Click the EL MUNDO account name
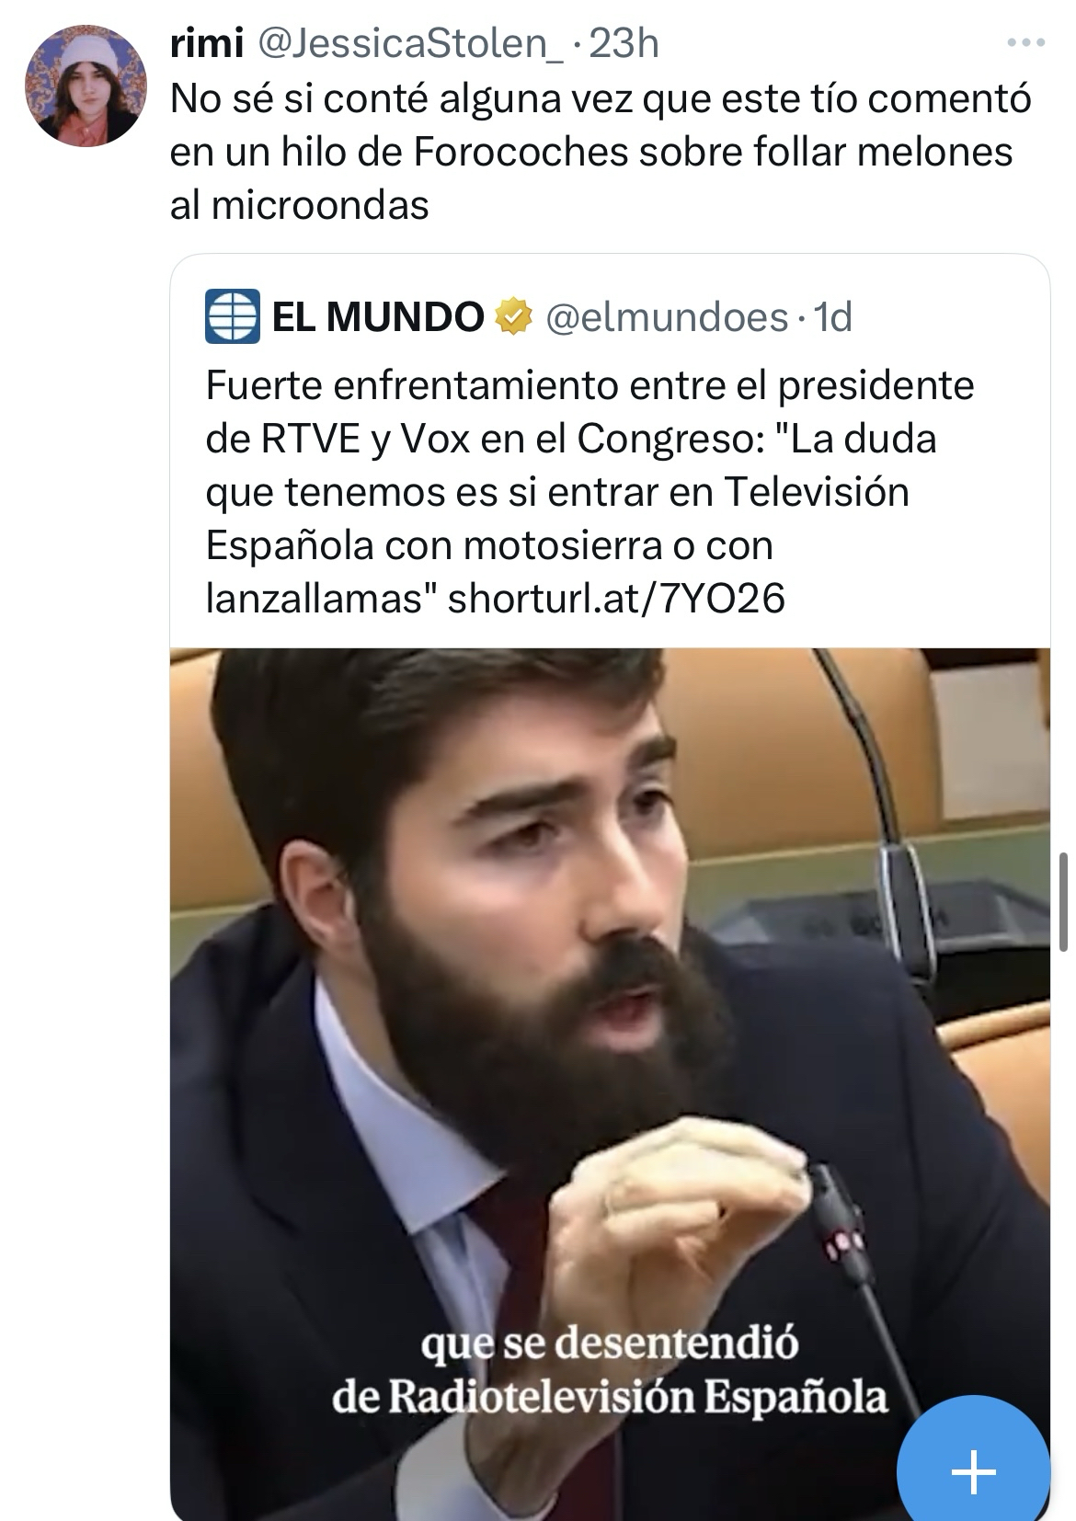This screenshot has height=1521, width=1076. coord(378,317)
